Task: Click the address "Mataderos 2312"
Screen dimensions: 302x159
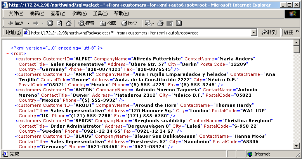Action: [x=135, y=95]
